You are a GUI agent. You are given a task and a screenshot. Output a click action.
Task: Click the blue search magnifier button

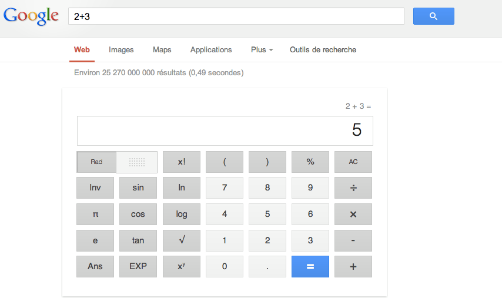[433, 16]
